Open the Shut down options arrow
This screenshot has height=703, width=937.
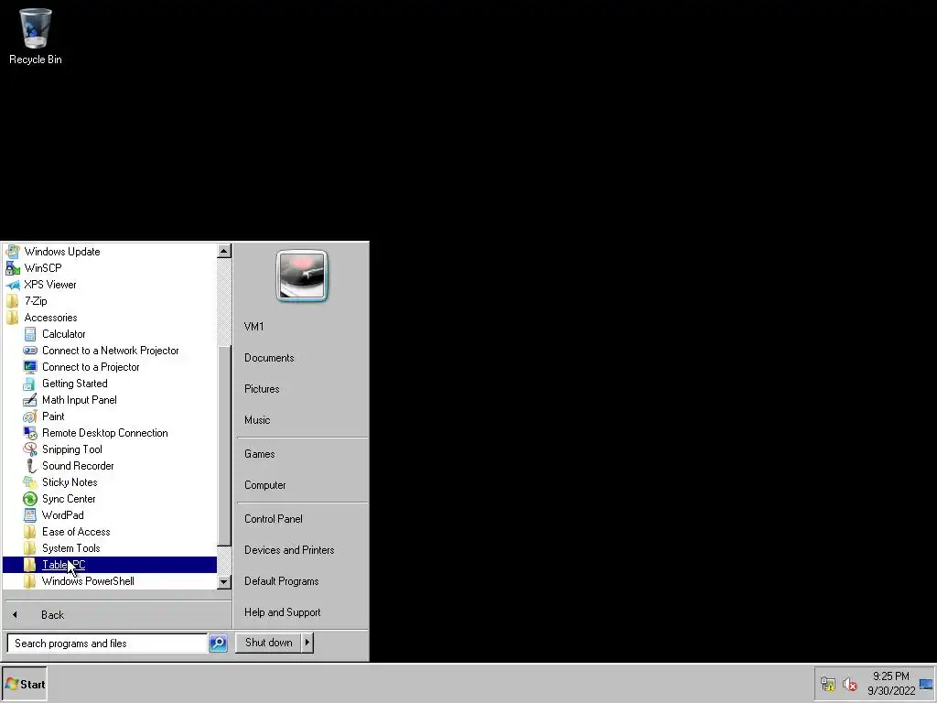pos(307,643)
